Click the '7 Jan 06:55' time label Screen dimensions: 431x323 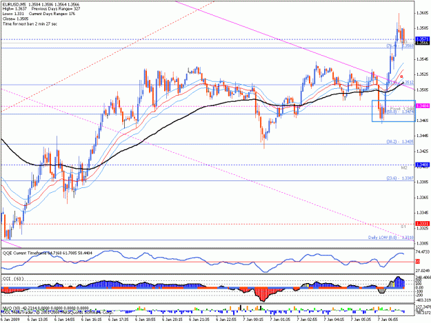[388, 320]
